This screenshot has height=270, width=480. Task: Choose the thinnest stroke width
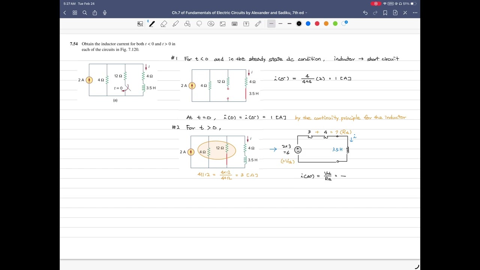[x=271, y=24]
